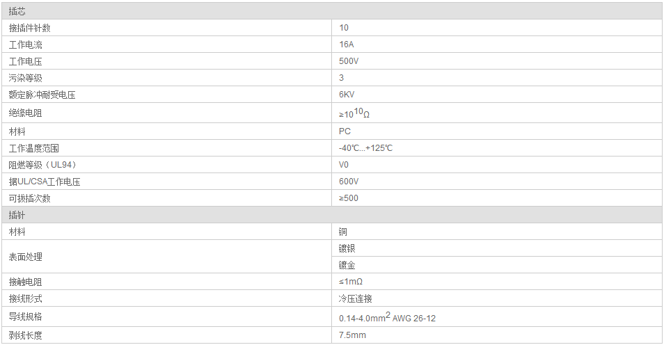Click the 冷压连接 wiring type value

(355, 298)
